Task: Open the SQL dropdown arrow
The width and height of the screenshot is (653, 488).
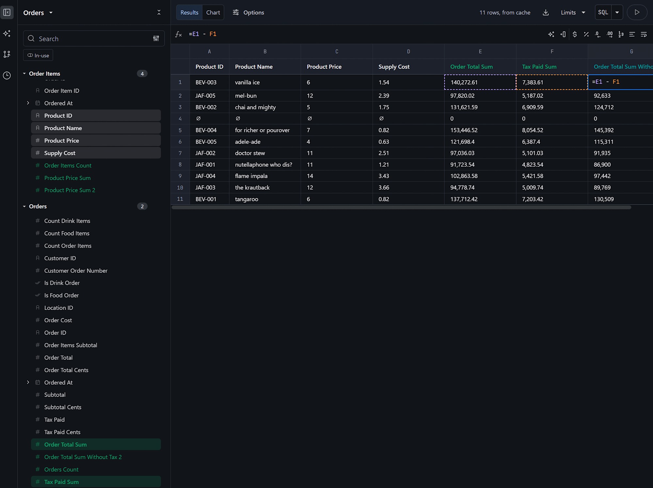Action: coord(617,12)
